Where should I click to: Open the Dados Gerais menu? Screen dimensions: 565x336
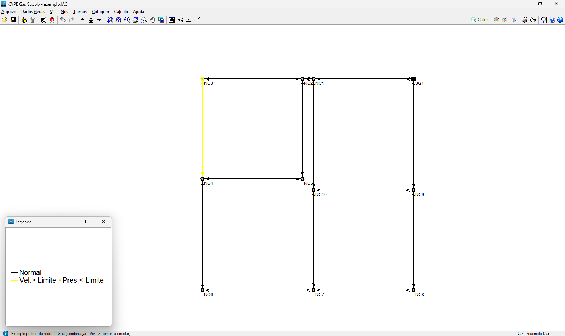tap(33, 12)
